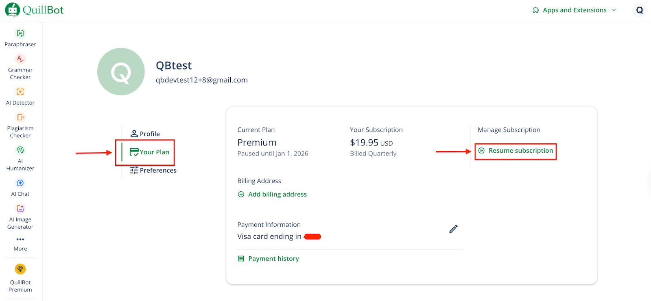Click Resume subscription
The height and width of the screenshot is (301, 651).
516,151
